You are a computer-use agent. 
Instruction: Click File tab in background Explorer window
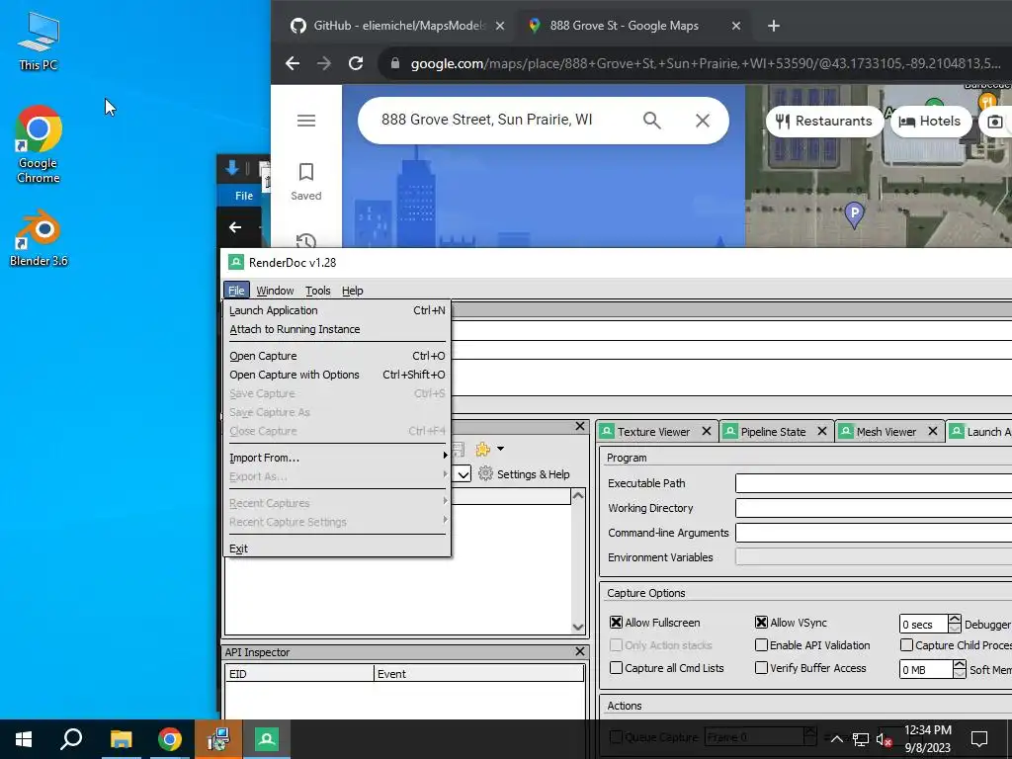point(244,196)
